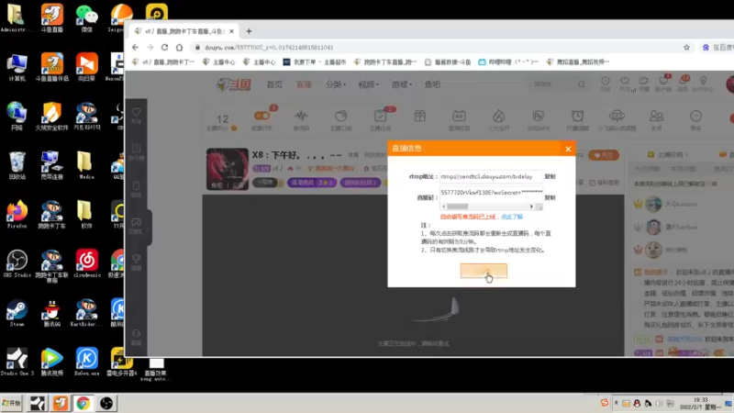The height and width of the screenshot is (413, 734).
Task: Click the stream key scrollbar left arrow
Action: (443, 206)
